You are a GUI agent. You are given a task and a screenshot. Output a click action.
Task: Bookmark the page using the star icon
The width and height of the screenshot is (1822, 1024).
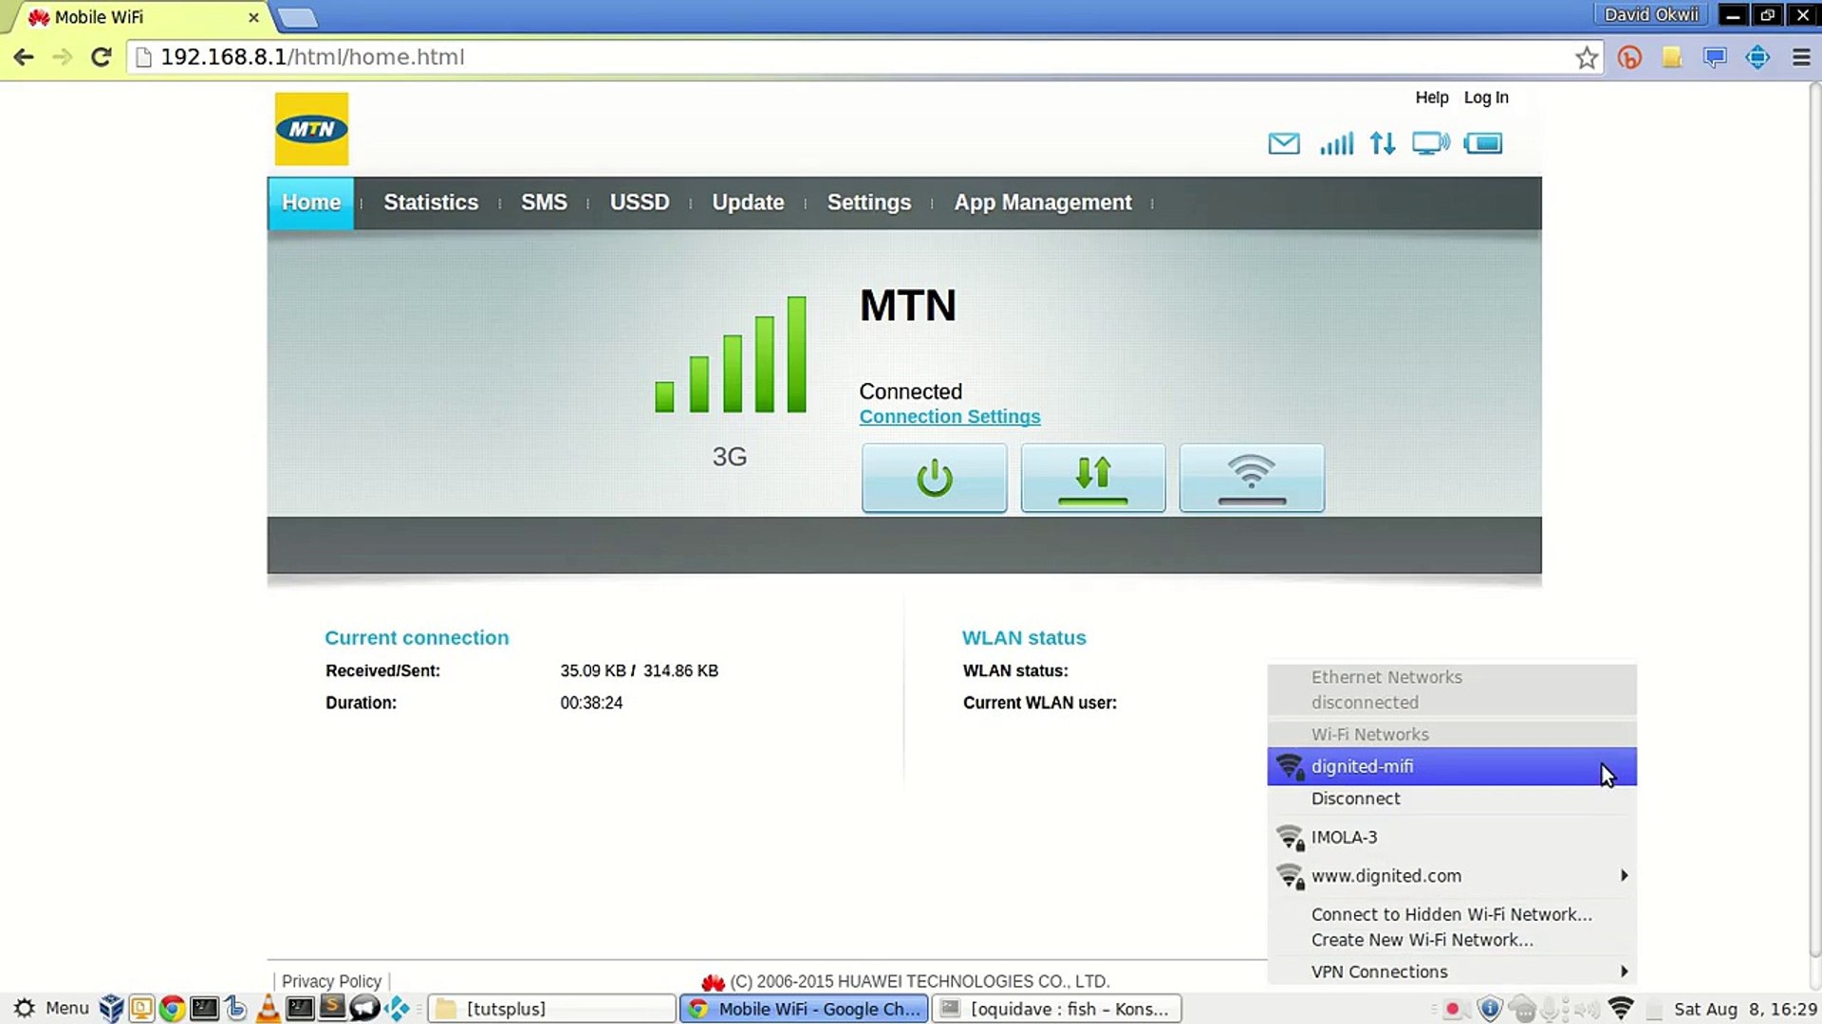click(x=1586, y=58)
